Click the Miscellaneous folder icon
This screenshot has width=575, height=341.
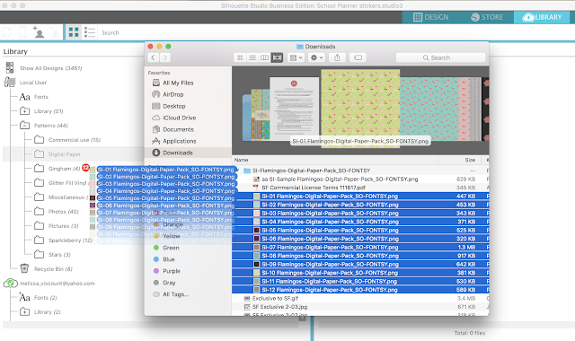39,197
